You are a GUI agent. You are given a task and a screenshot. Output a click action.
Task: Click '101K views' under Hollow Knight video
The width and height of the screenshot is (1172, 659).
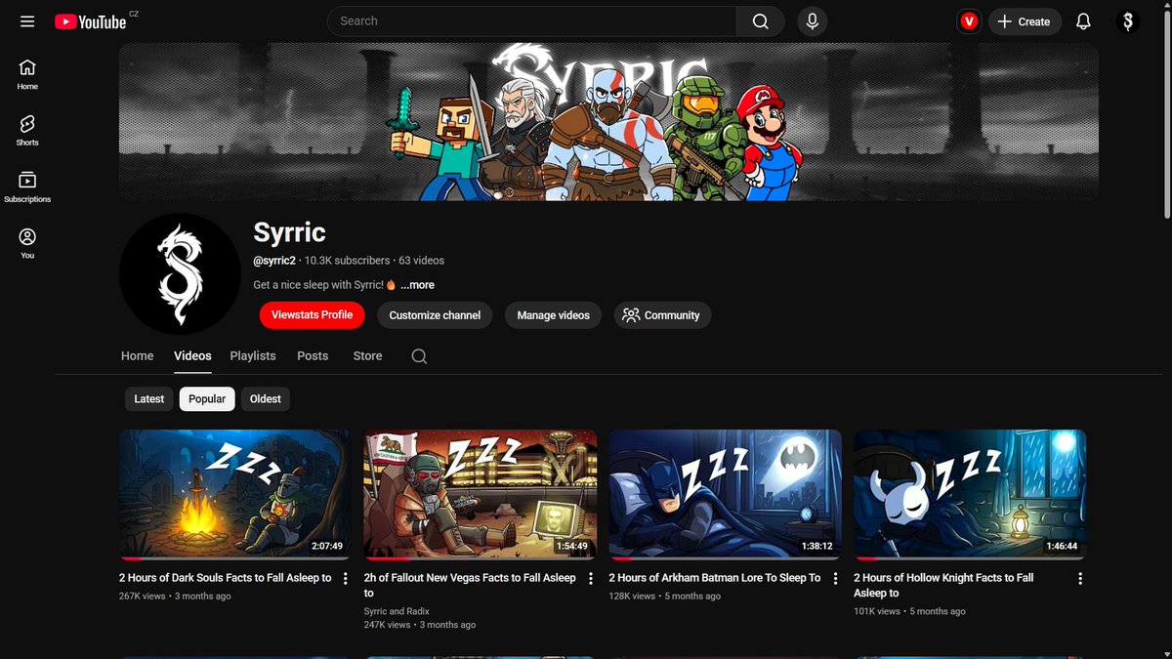pos(877,611)
